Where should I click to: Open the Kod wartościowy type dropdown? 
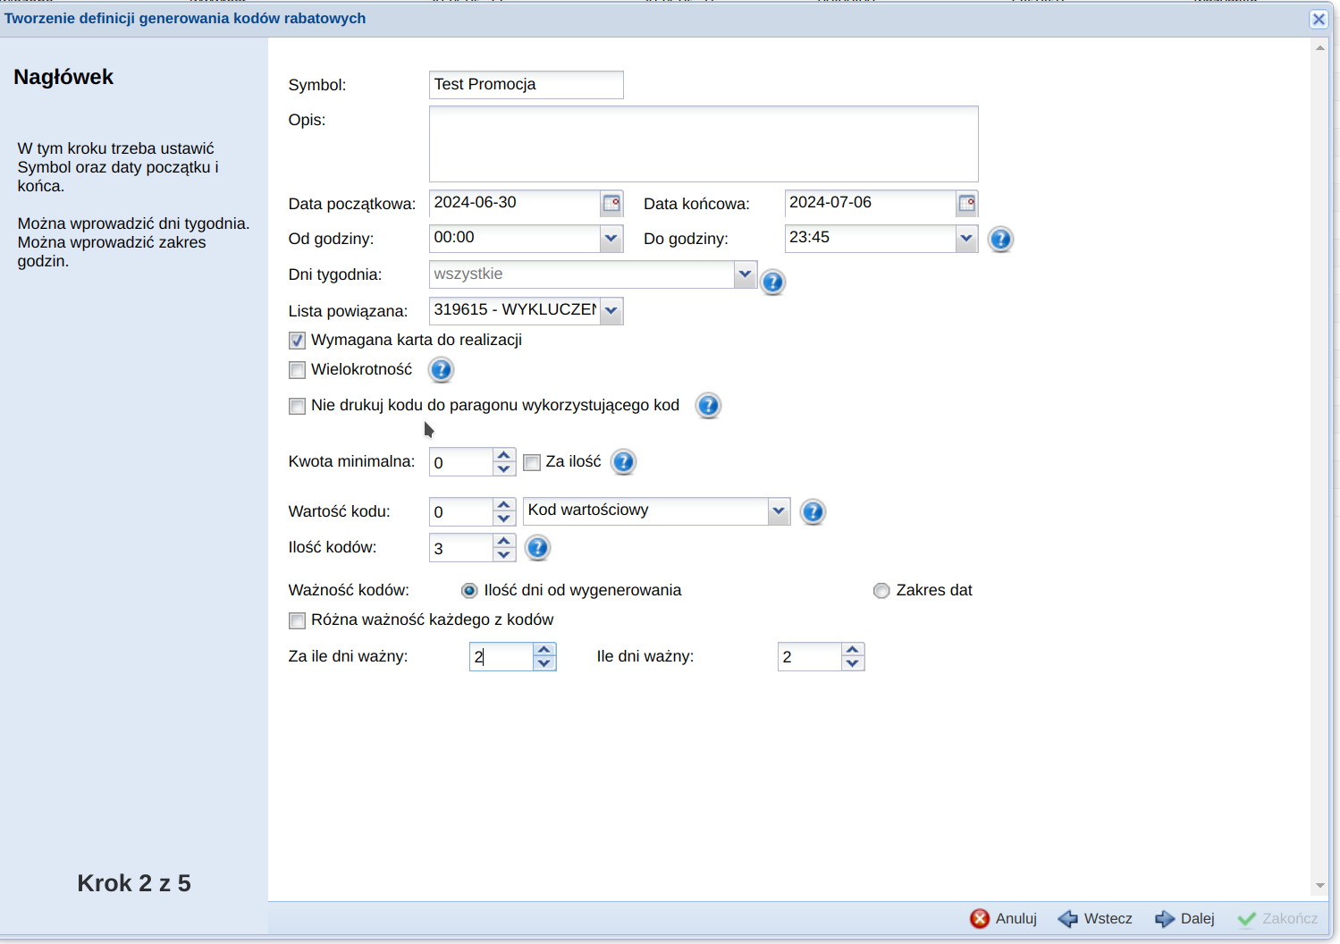pos(779,511)
